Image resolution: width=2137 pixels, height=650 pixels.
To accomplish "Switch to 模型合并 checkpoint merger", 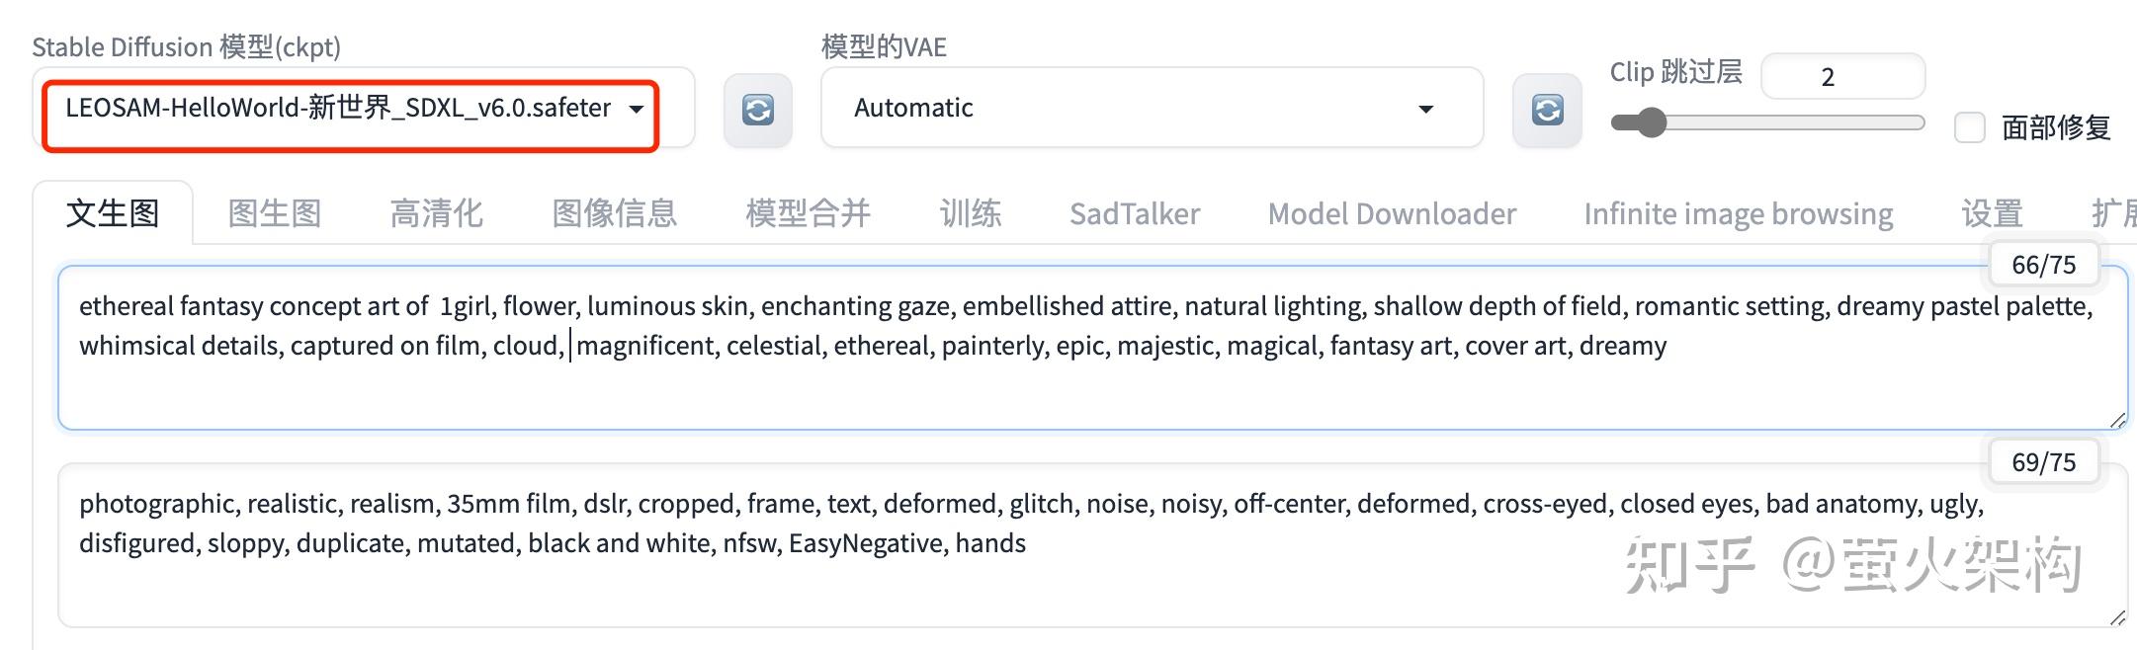I will [x=807, y=212].
